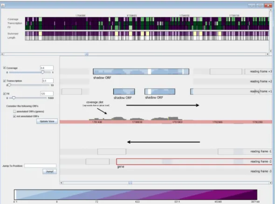
Task: Click the right arrow of the genome view scrollbar
Action: (x=271, y=183)
